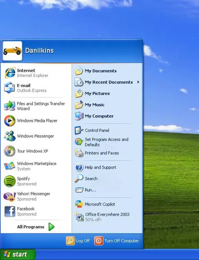The image size is (199, 260).
Task: Click the Facebook text label
Action: pyautogui.click(x=26, y=209)
